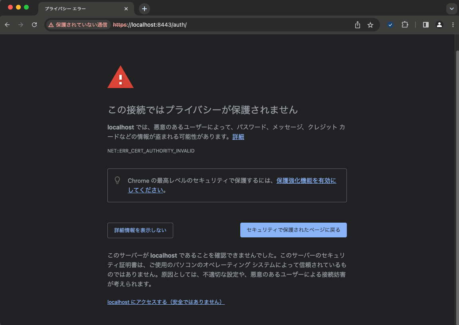Bookmark this page with the star icon
The image size is (459, 325).
tap(370, 25)
